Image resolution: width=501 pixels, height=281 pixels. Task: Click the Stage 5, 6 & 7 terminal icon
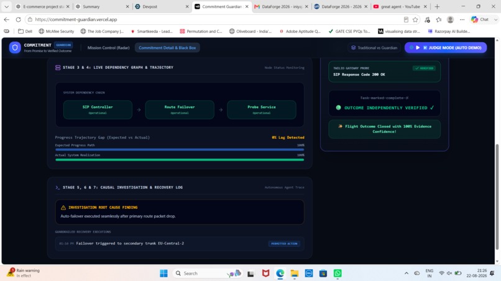pos(58,187)
